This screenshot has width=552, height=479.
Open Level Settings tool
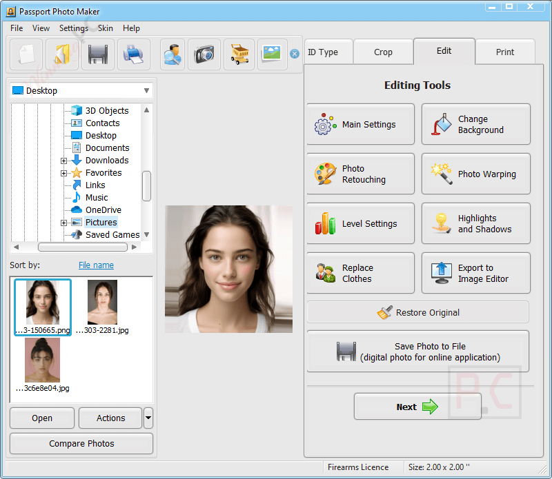[360, 223]
